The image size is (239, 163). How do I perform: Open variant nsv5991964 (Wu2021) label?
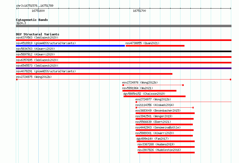click(x=137, y=88)
